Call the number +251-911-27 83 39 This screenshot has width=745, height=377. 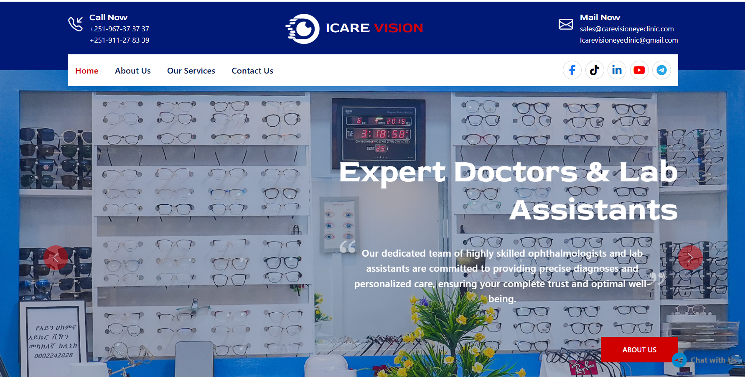point(120,40)
